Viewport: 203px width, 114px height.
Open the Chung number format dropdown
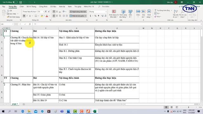click(106, 12)
